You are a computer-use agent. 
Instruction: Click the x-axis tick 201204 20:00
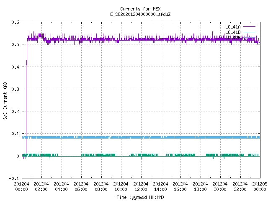click(x=220, y=186)
